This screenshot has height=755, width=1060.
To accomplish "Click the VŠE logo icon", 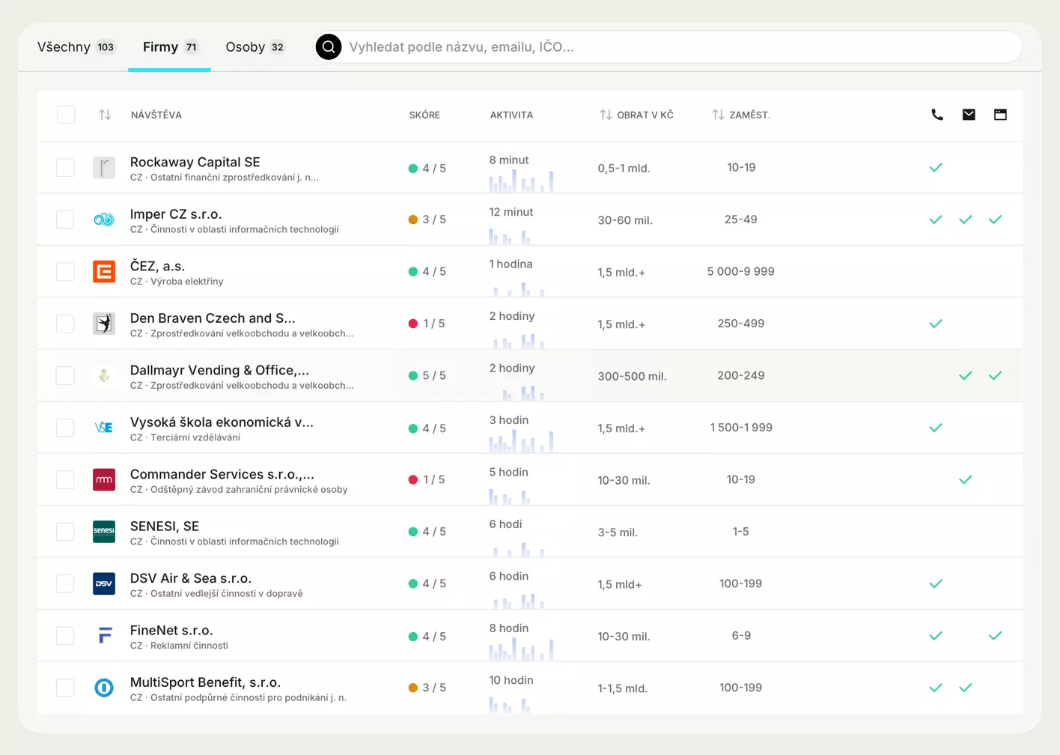I will (104, 428).
